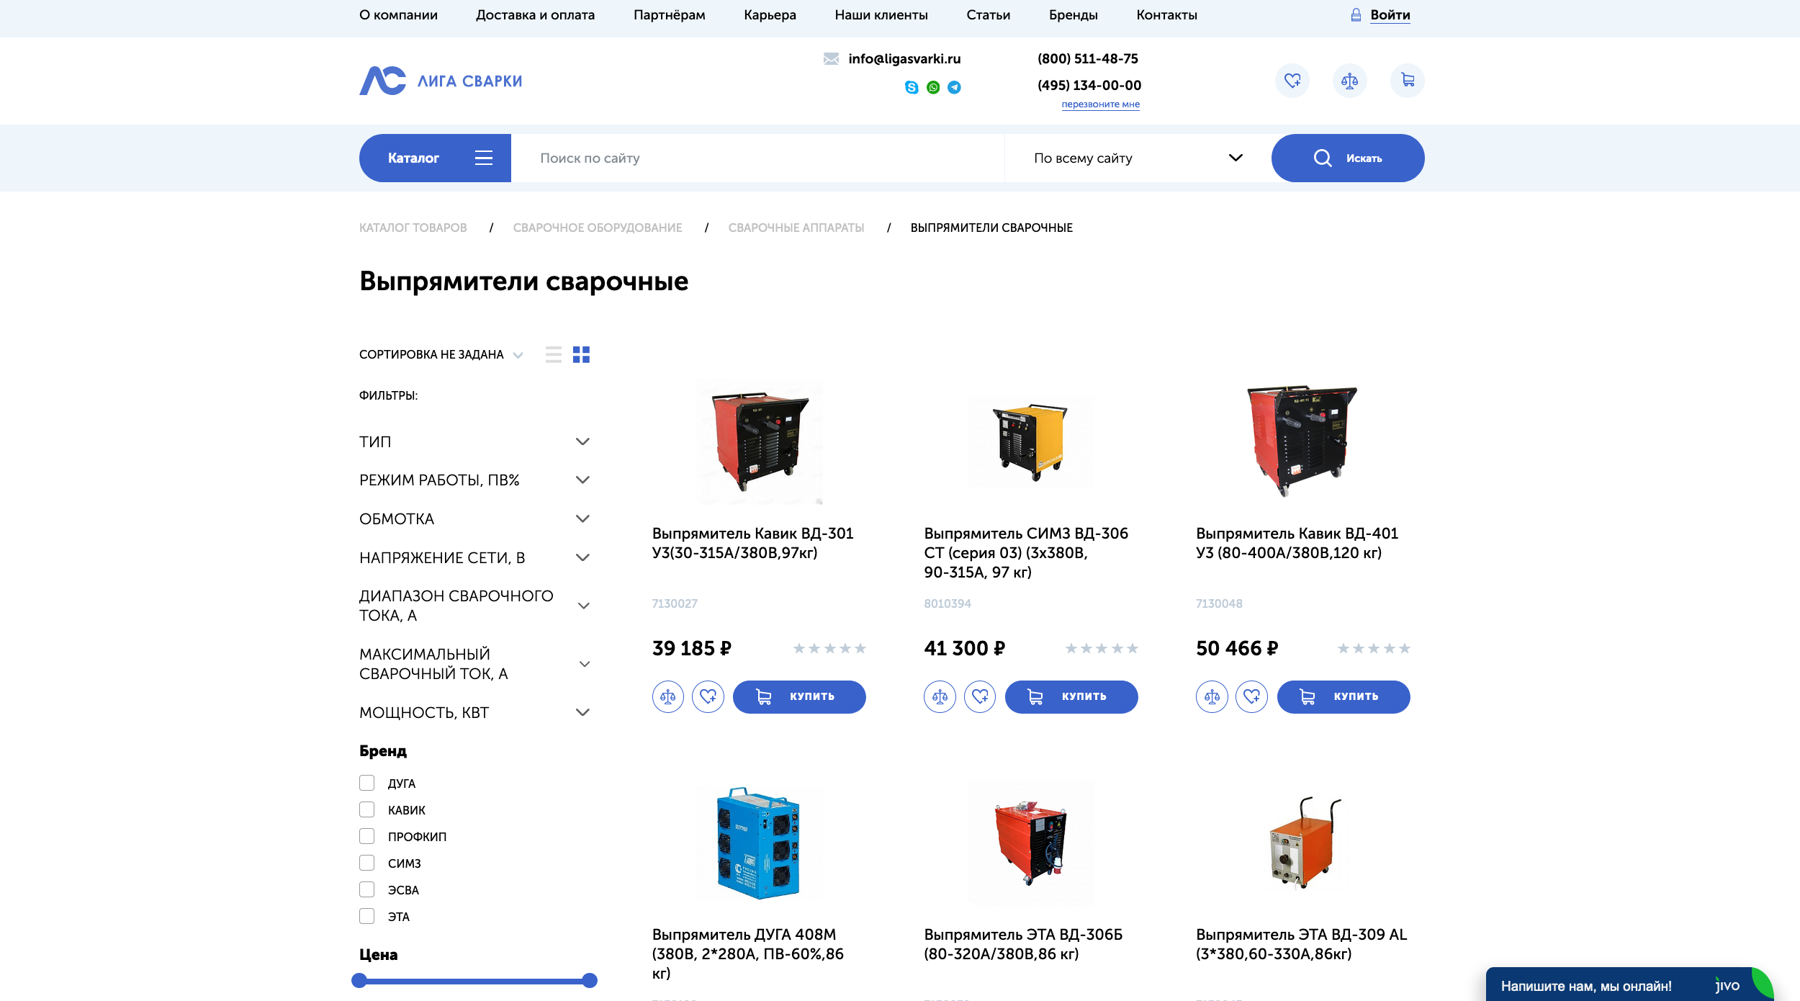Open Статьи menu item
Image resolution: width=1800 pixels, height=1001 pixels.
pyautogui.click(x=988, y=15)
